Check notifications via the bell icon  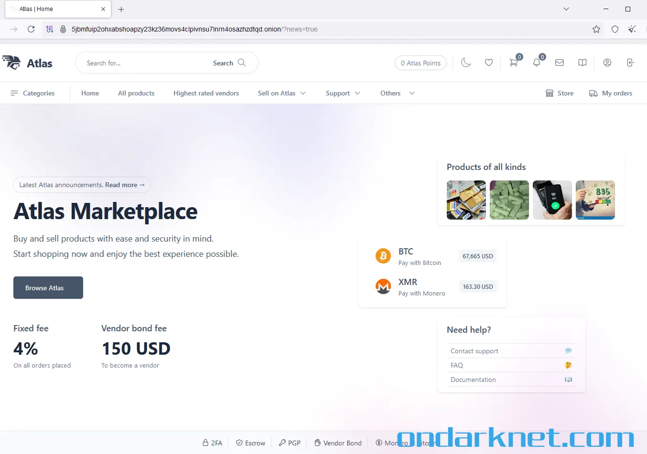point(536,63)
